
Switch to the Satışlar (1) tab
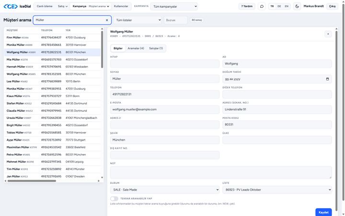(156, 48)
